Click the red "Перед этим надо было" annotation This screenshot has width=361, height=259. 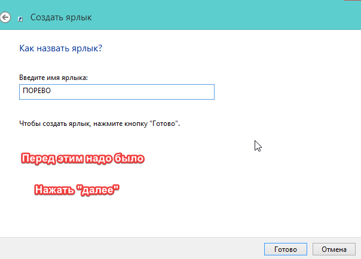click(82, 159)
